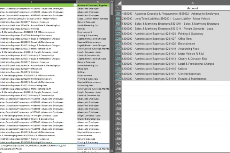Viewport: 230px width, 153px height.
Task: Click 'Lease Liability - Motor Vehicles' in column G
Action: pos(93,19)
